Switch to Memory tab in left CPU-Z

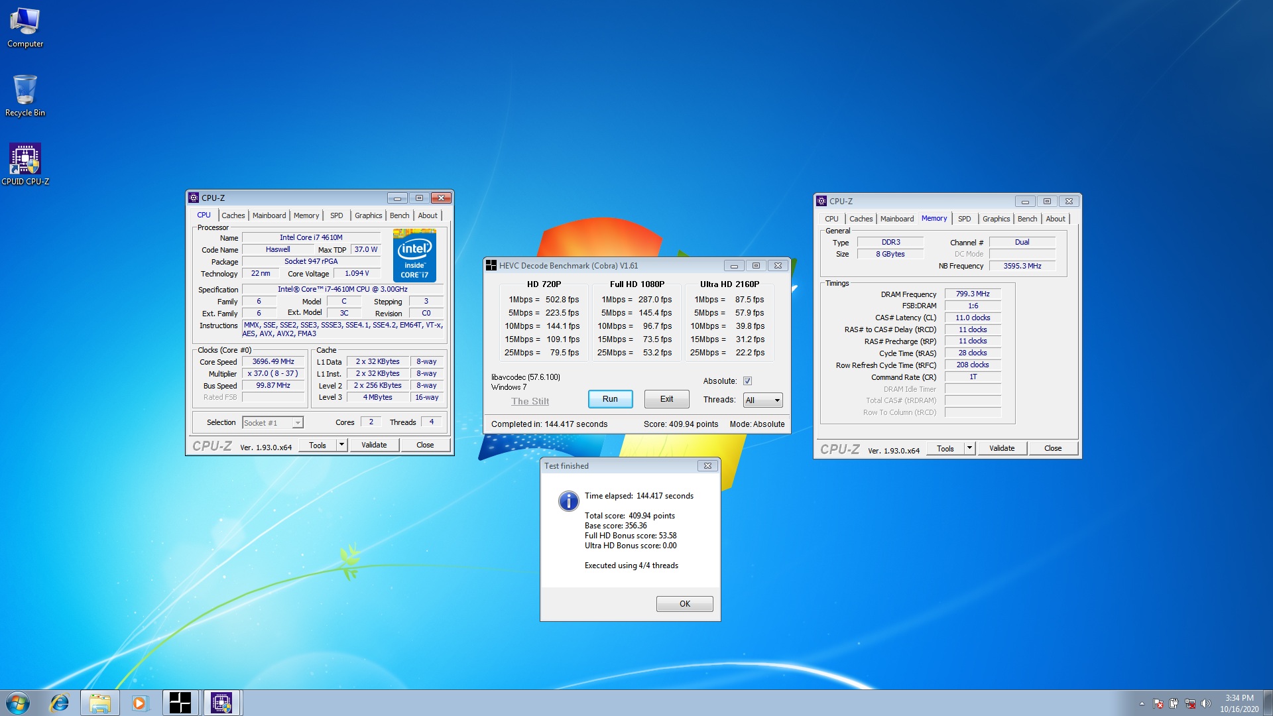click(306, 215)
